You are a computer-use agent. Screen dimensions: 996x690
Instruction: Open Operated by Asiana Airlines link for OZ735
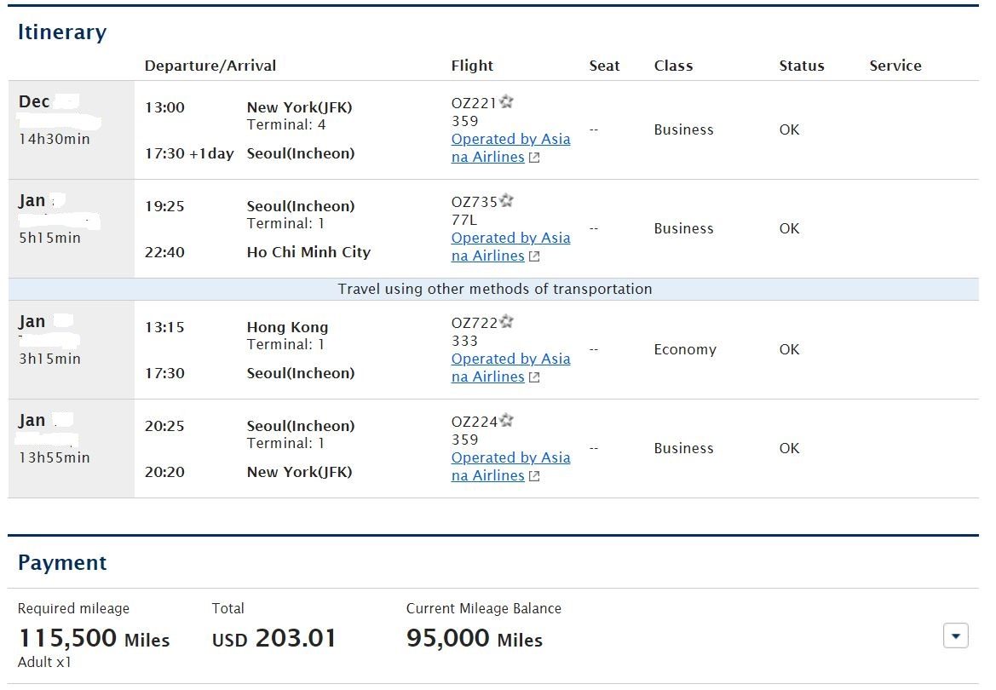pyautogui.click(x=510, y=246)
